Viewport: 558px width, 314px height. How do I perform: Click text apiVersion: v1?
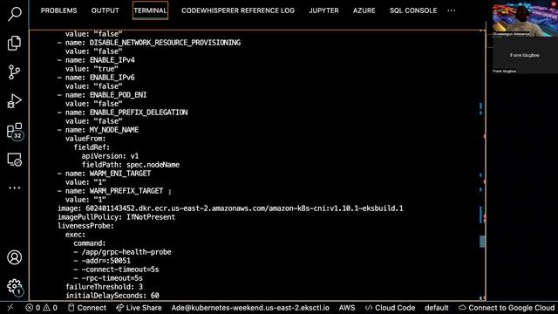click(x=110, y=156)
